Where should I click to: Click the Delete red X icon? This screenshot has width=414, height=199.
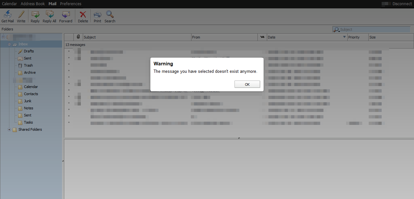click(x=83, y=15)
